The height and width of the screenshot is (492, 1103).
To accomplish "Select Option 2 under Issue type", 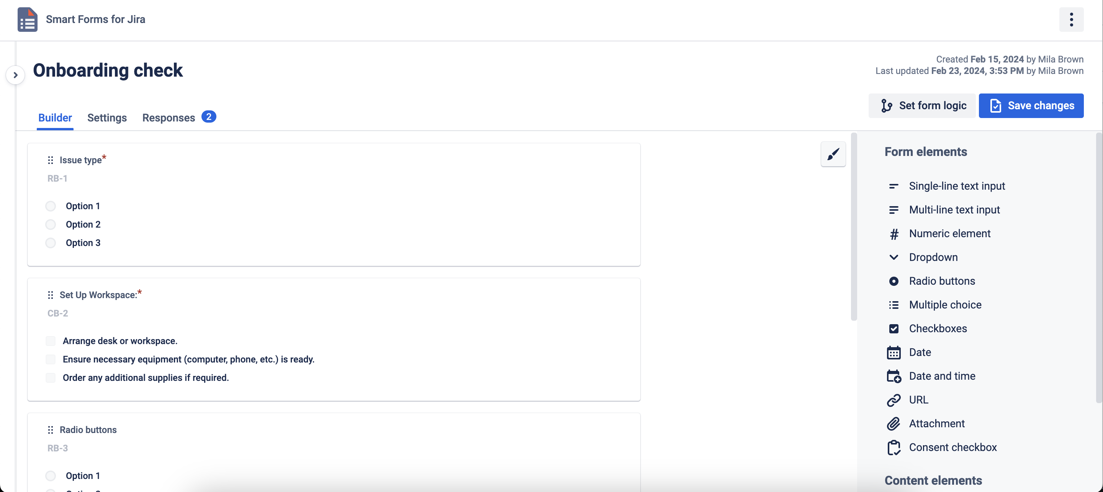I will (51, 225).
